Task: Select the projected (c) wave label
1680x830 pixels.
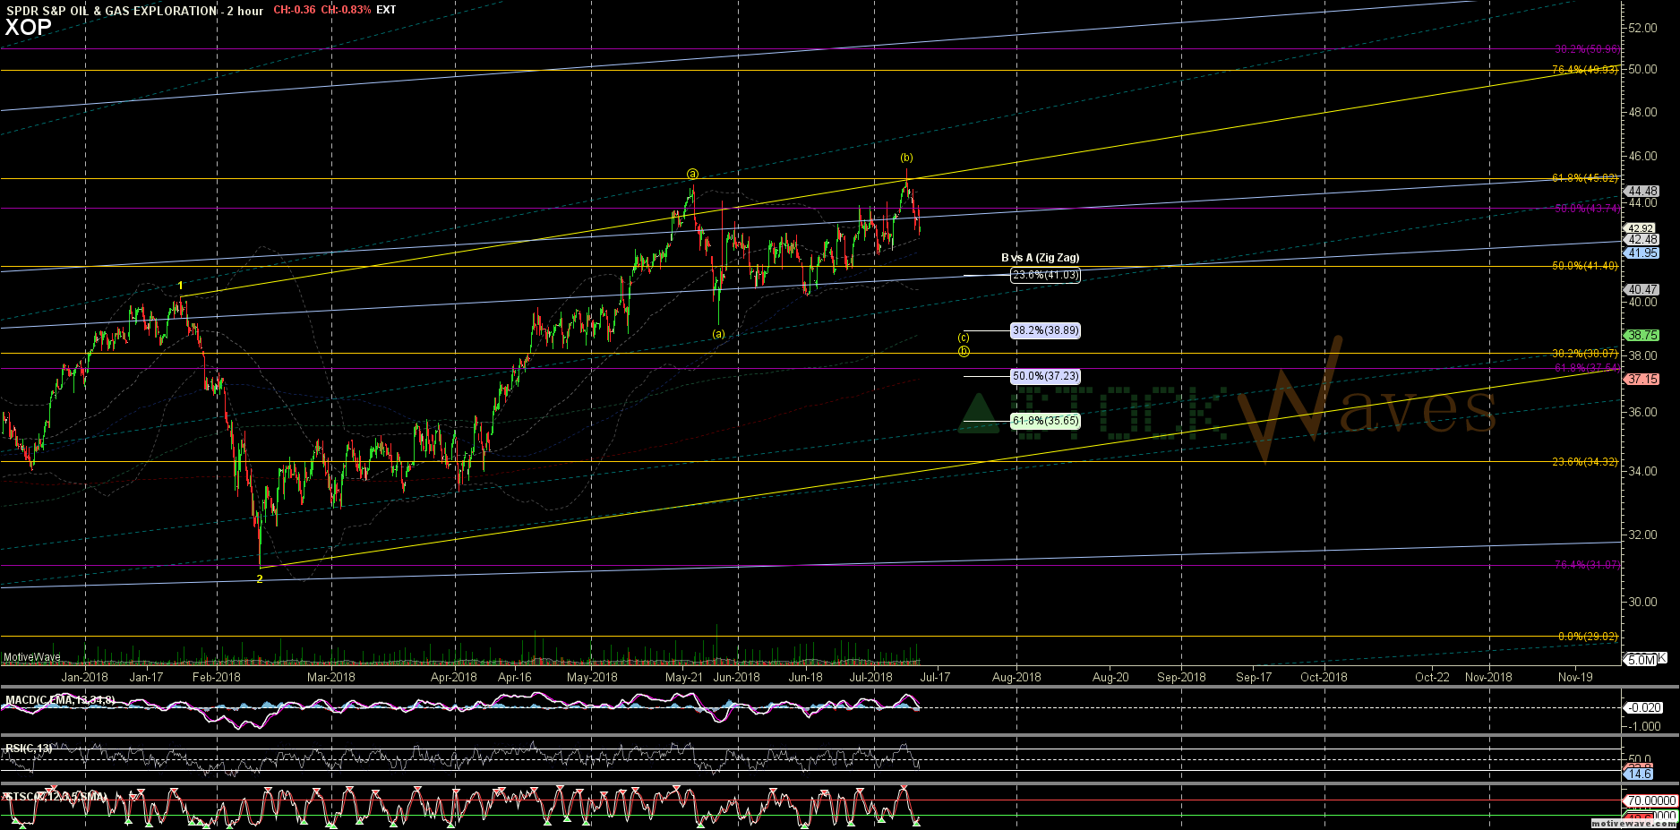Action: pos(964,338)
